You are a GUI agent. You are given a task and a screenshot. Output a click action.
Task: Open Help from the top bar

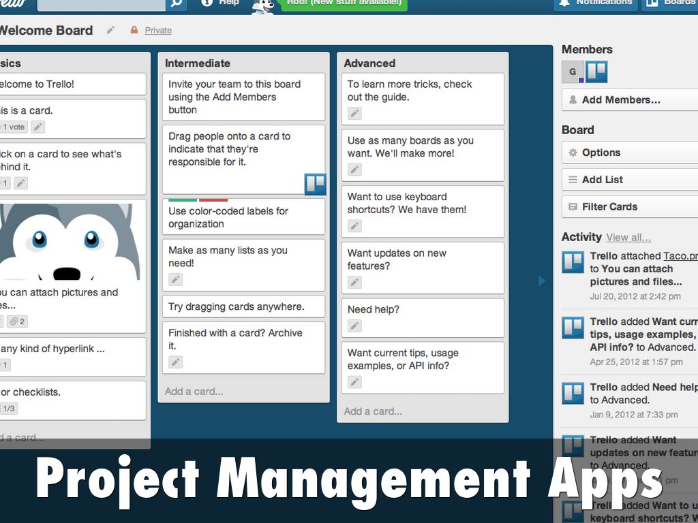[x=221, y=3]
